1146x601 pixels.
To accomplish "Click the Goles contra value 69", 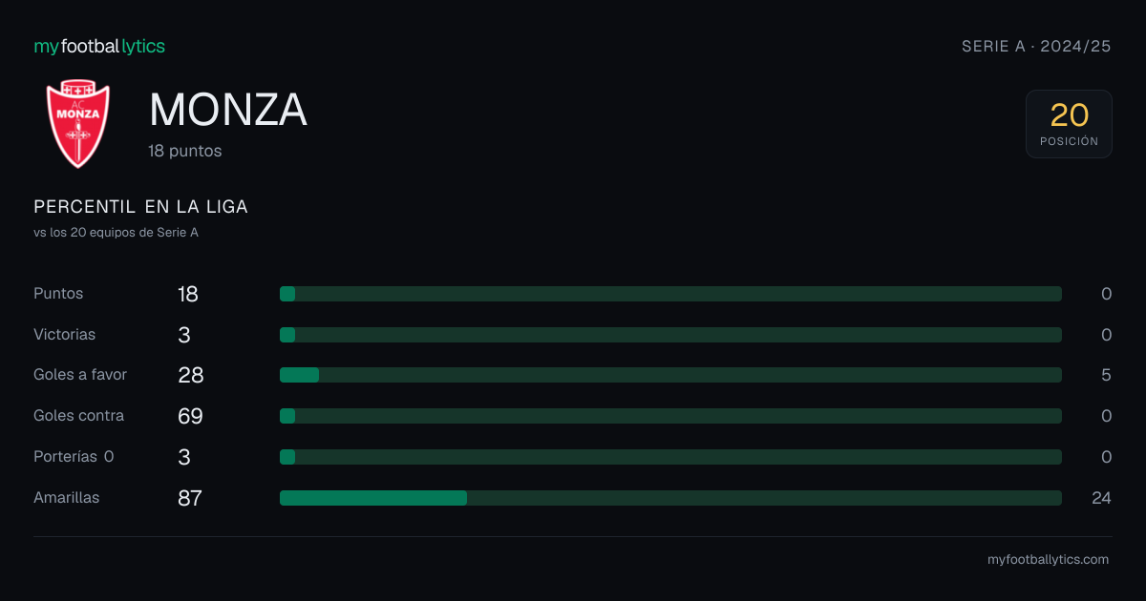I will [x=190, y=416].
